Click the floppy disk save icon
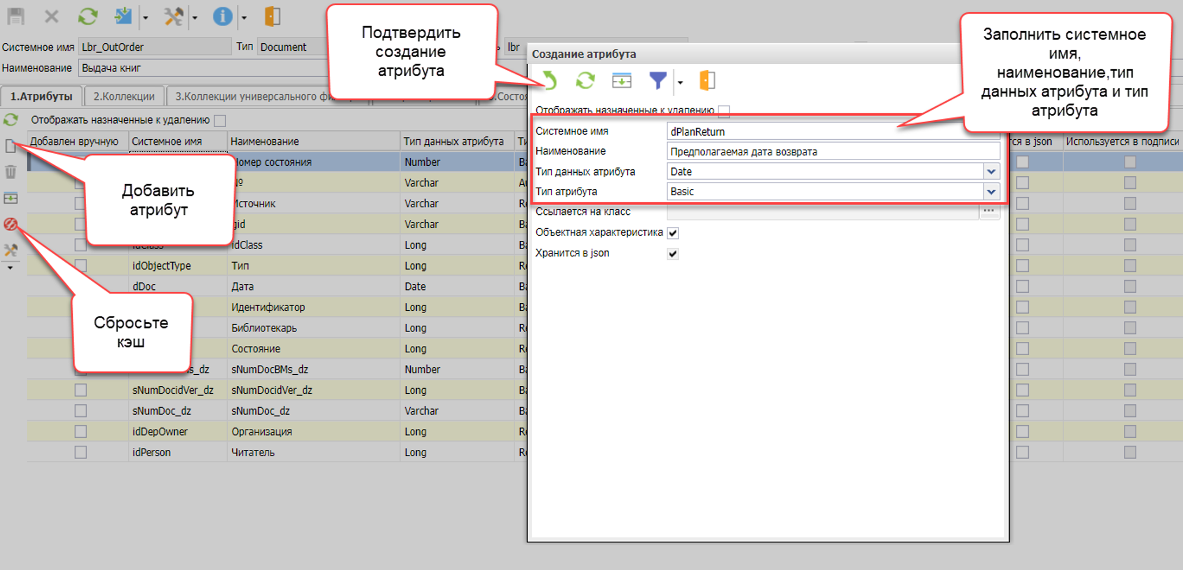Screen dimensions: 1183x570 click(16, 17)
